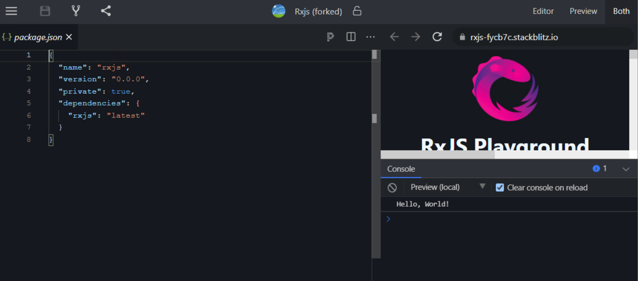Click the RxJS logo image in preview
This screenshot has width=638, height=281.
tap(505, 88)
